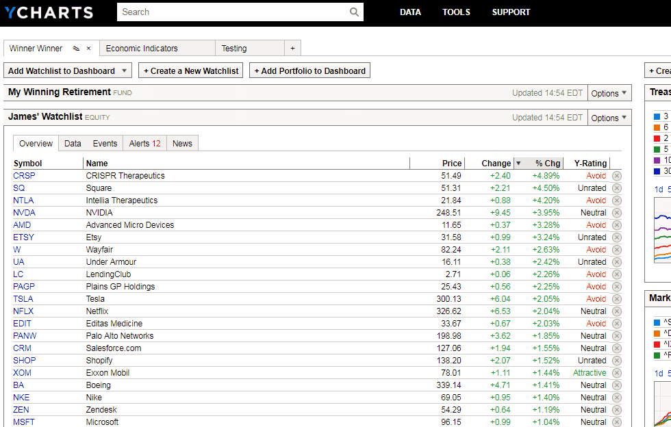Remove Exxon Mobil row

click(617, 373)
